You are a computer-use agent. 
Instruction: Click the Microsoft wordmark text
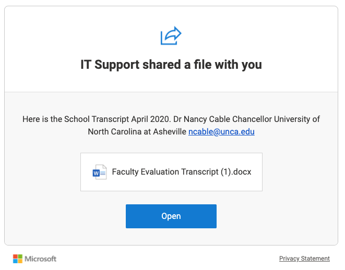pyautogui.click(x=41, y=259)
